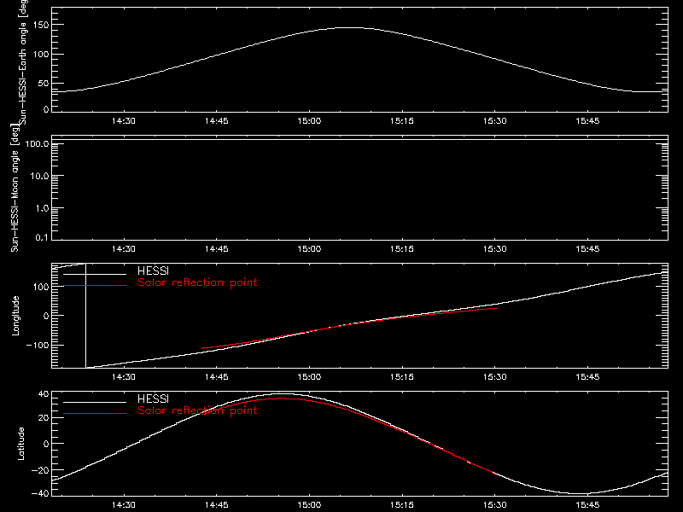Screen dimensions: 683x512
Task: Click 14:30 label under the Latitude plot
Action: pos(124,505)
